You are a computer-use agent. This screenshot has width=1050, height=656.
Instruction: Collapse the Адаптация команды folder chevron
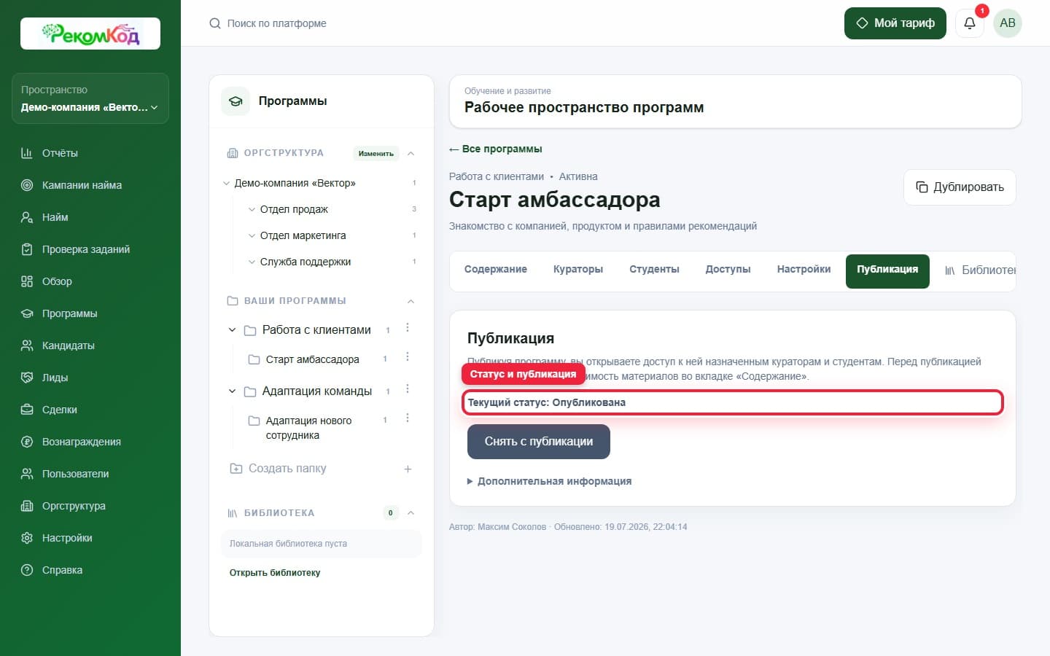233,391
